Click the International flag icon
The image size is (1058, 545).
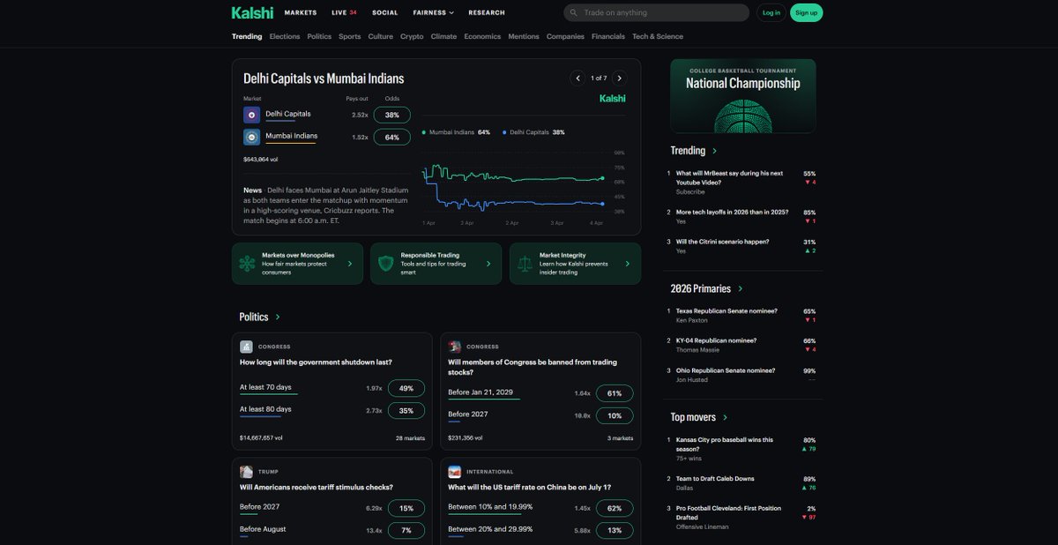coord(455,472)
